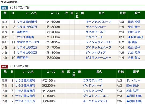Open horse メイショウノーベル

point(99,42)
